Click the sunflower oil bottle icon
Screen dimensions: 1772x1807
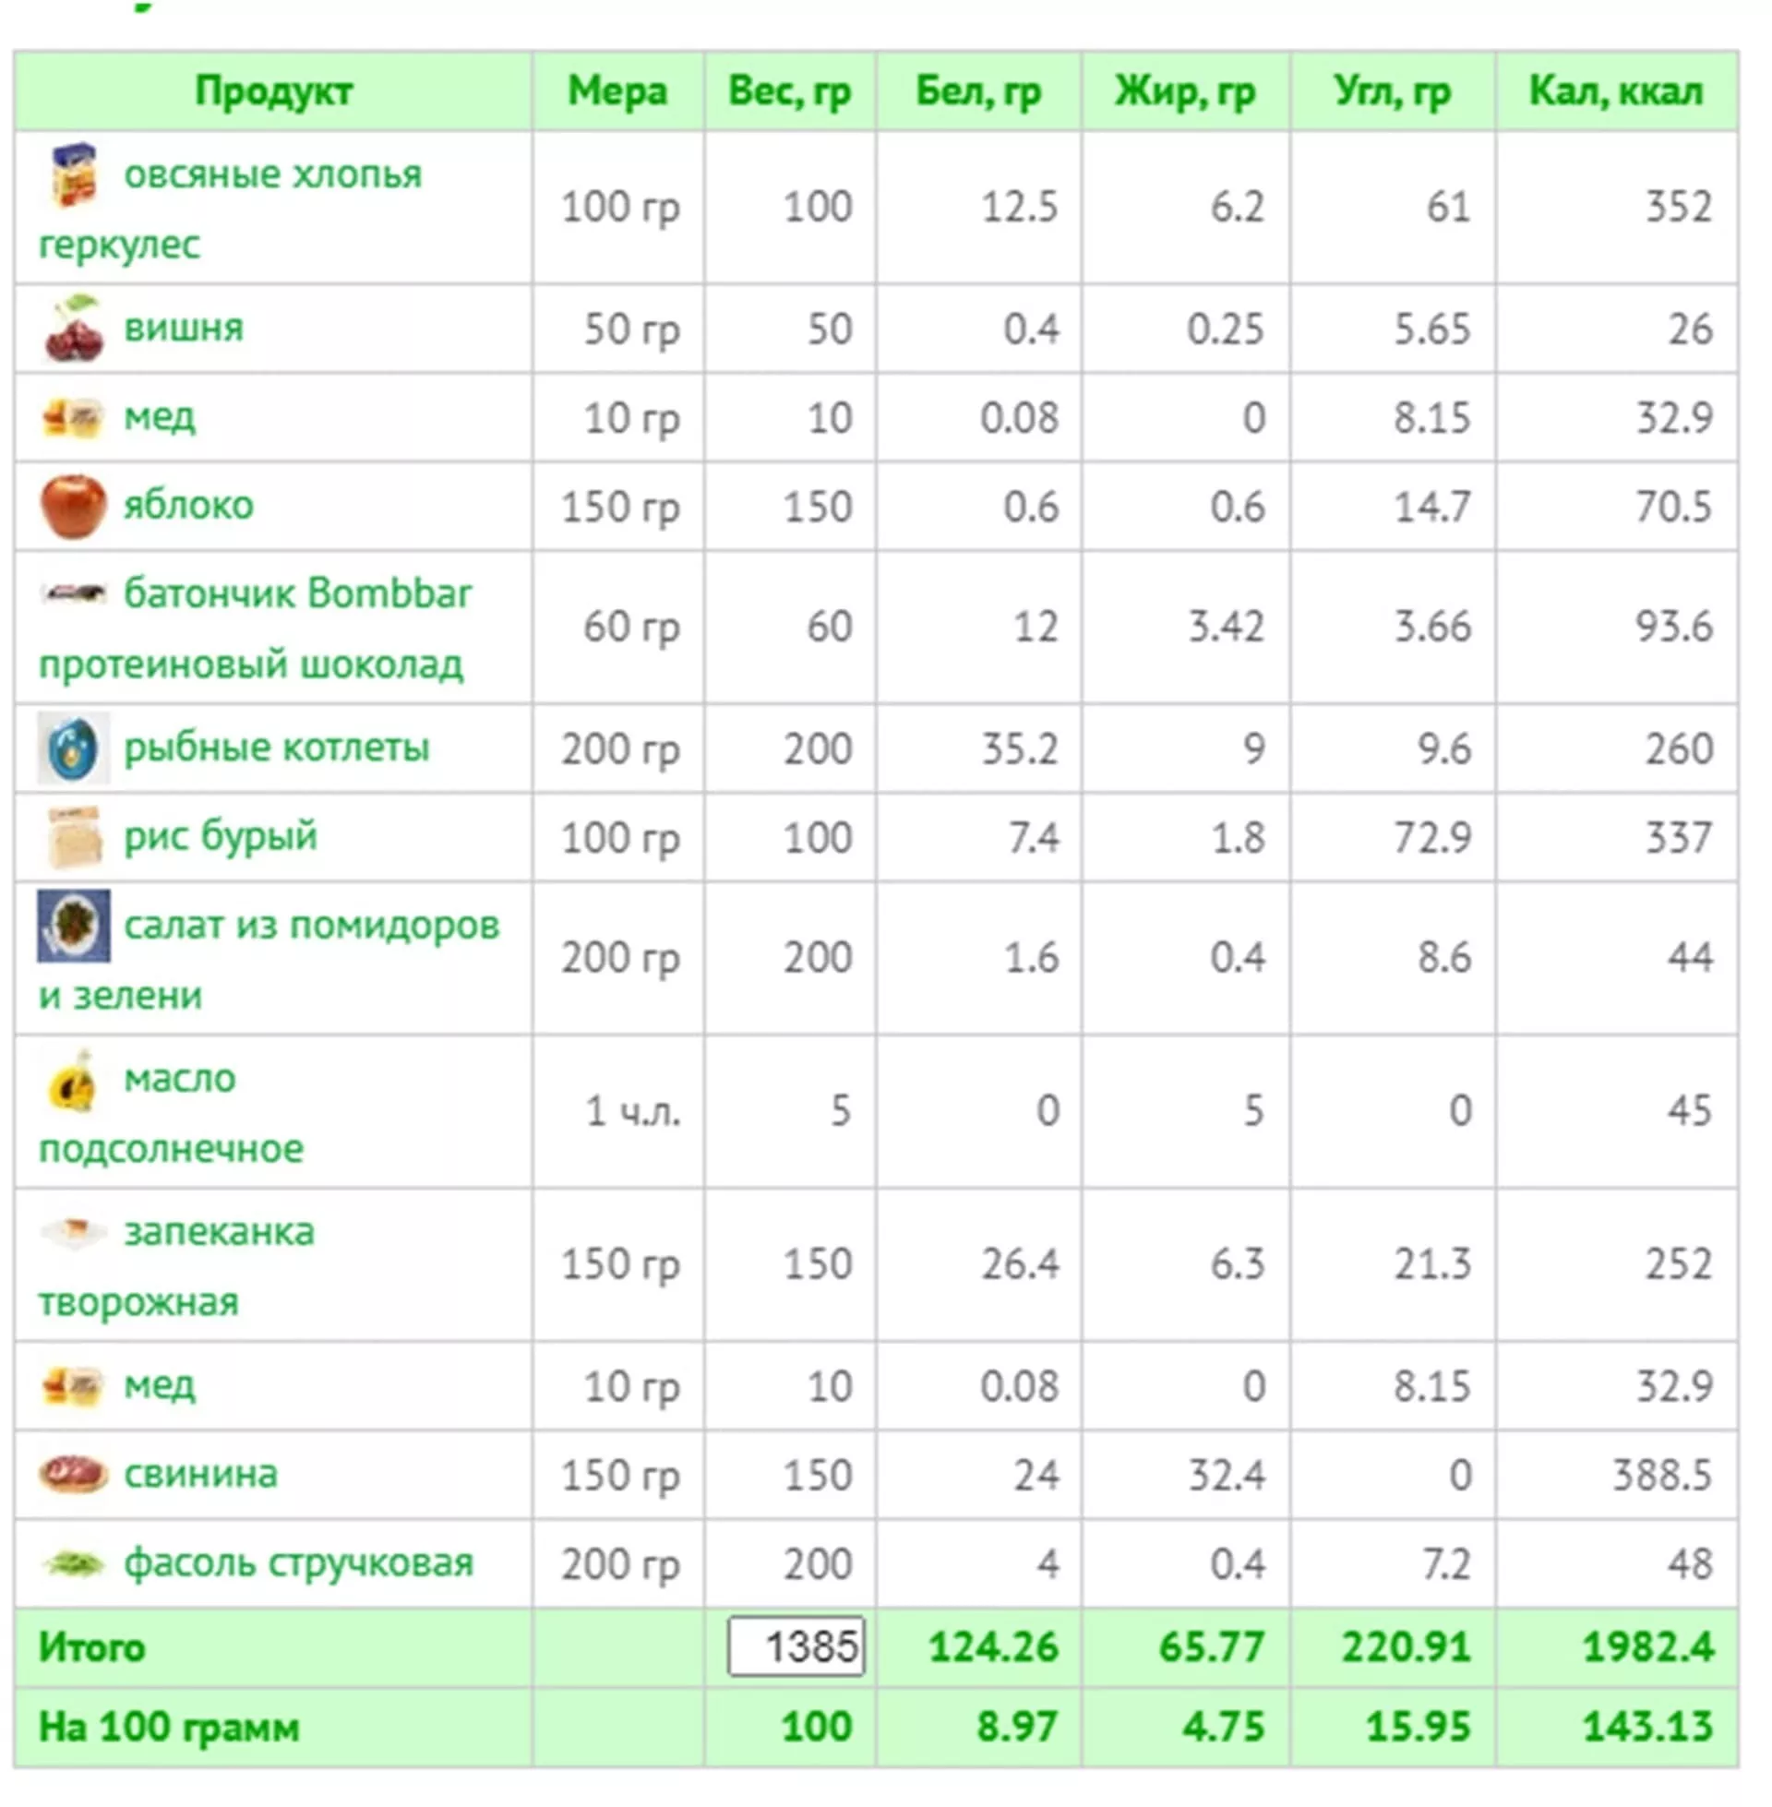coord(73,1082)
